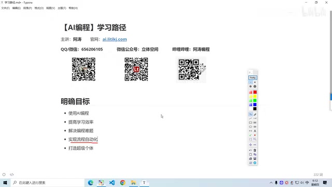Select the medium pen width dot

[x=251, y=87]
